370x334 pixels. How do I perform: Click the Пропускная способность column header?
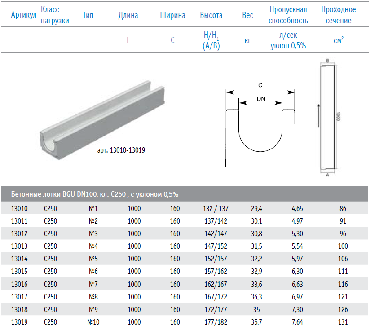[x=288, y=15]
